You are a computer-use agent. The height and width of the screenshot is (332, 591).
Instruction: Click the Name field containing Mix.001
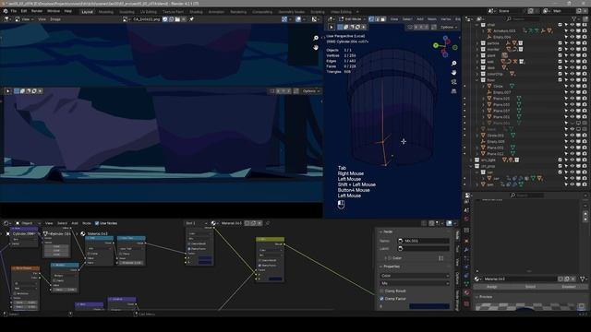(423, 241)
